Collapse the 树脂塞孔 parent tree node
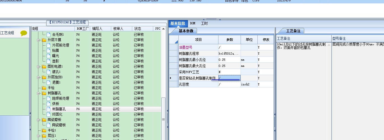Viewport: 384px width, 140px height. tap(39, 93)
